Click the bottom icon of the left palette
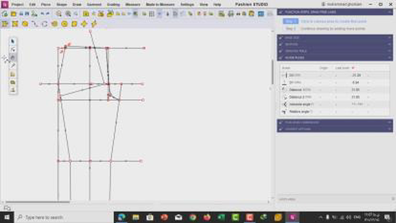 [12, 90]
